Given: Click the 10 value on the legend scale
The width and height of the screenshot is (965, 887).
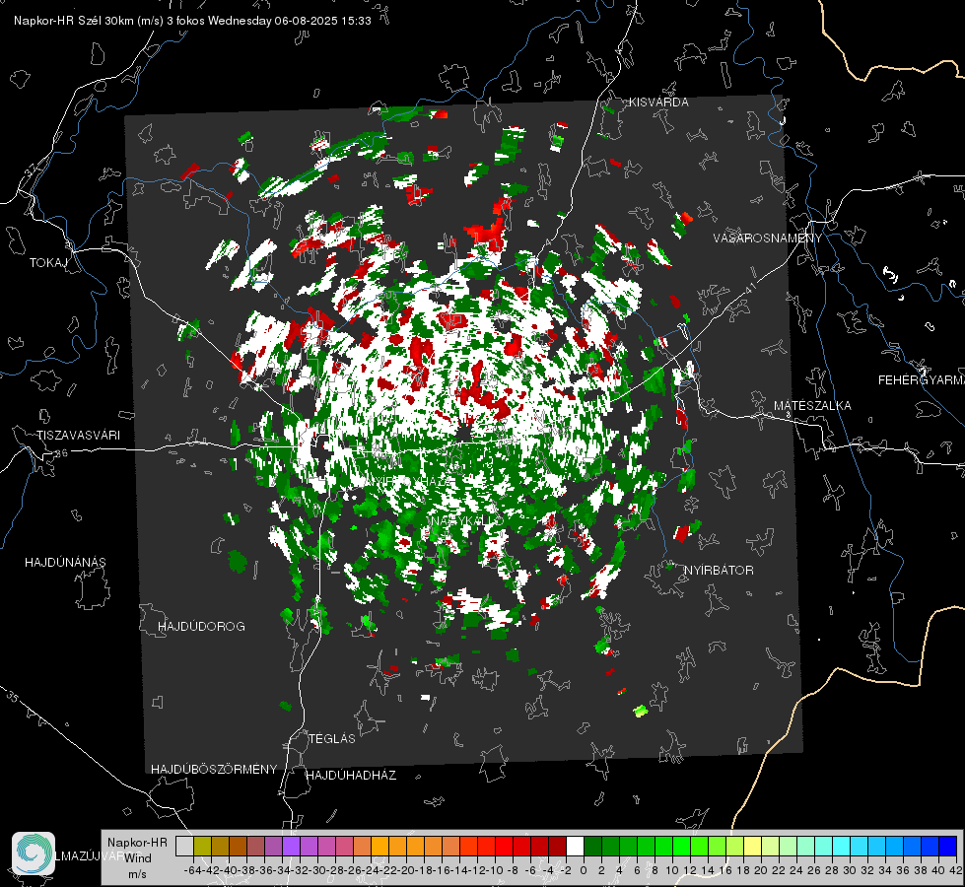Looking at the screenshot, I should point(672,870).
